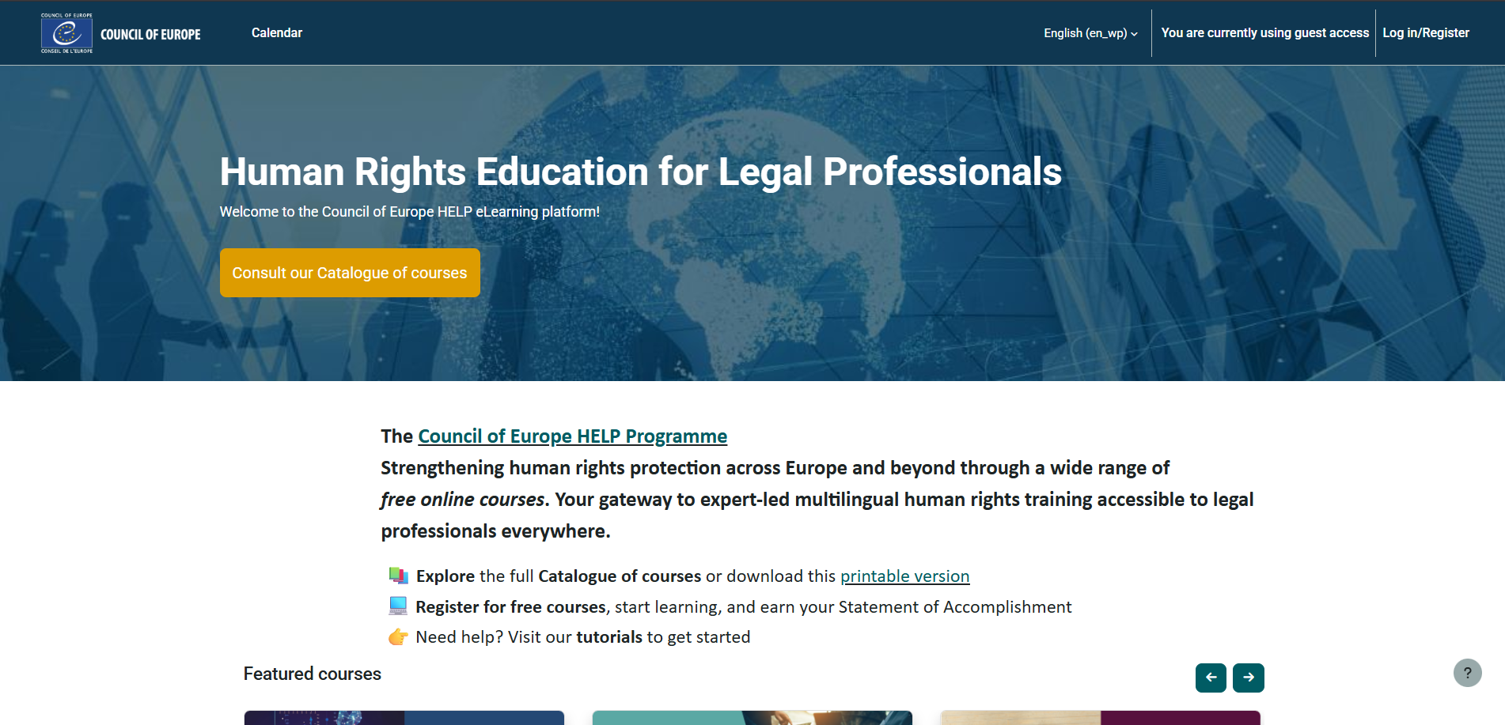Viewport: 1505px width, 725px height.
Task: Click Log in/Register in the header
Action: 1425,33
